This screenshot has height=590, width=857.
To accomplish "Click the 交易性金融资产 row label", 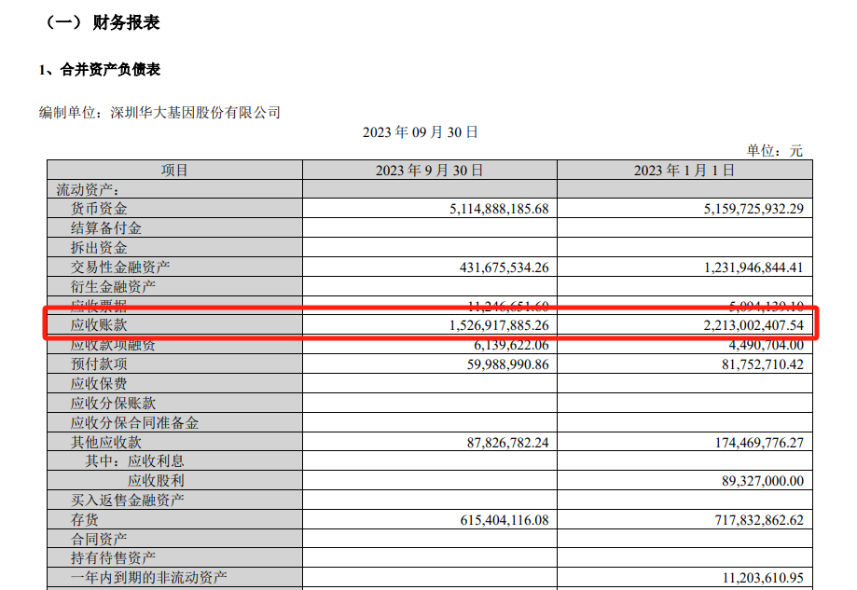I will (x=120, y=268).
